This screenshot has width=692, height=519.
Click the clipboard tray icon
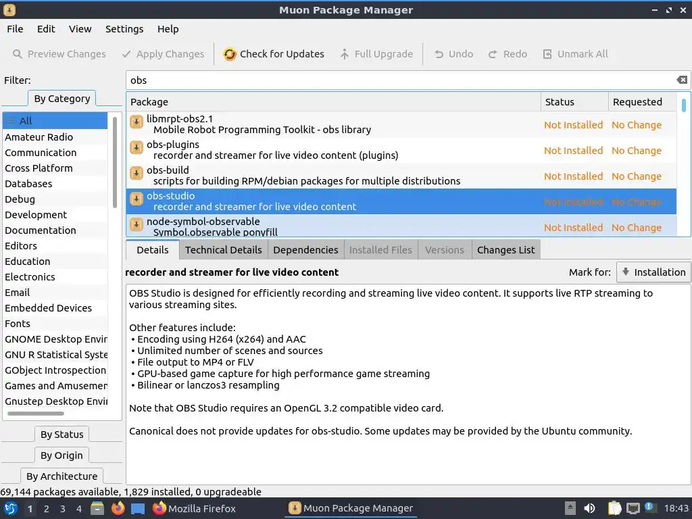[614, 508]
